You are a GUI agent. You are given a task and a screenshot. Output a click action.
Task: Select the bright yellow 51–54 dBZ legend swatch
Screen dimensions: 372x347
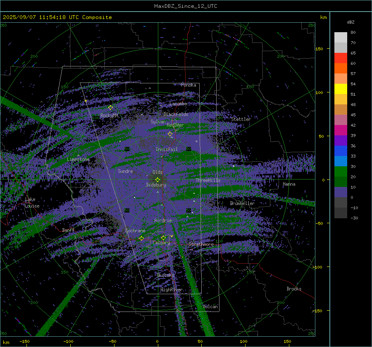[x=341, y=89]
